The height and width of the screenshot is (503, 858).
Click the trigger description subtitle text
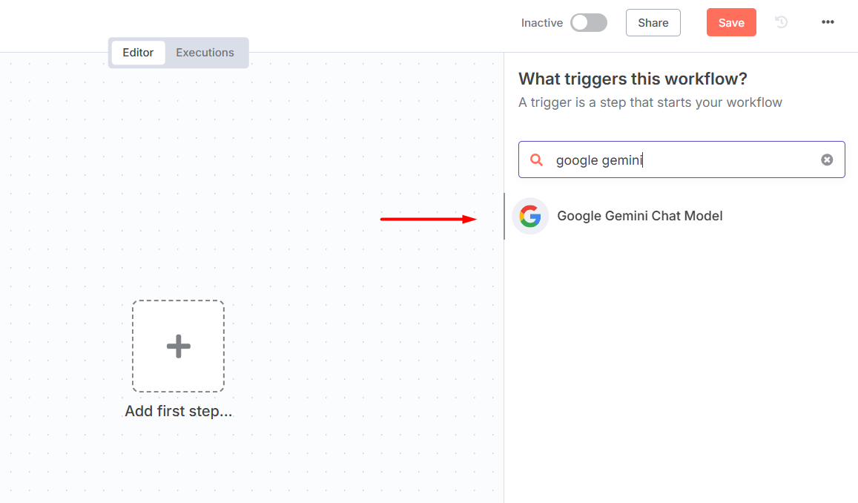[650, 102]
